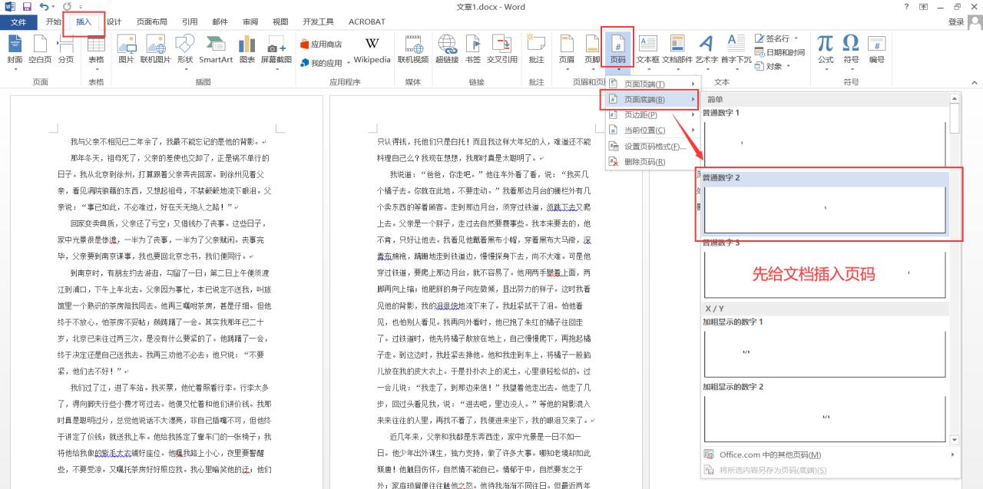The height and width of the screenshot is (489, 983).
Task: Insert a cover page (封面)
Action: point(15,51)
